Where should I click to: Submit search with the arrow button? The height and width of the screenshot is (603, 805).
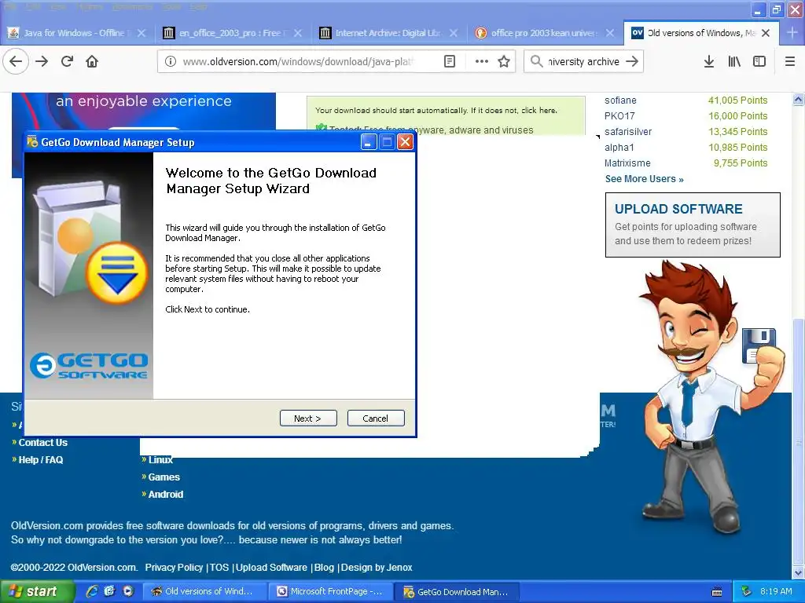point(632,61)
